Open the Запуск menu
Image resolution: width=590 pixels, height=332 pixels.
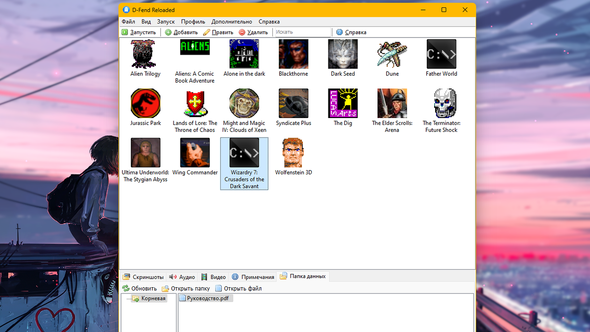166,22
